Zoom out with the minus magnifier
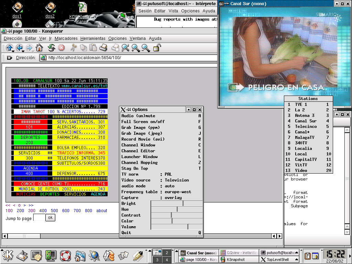This screenshot has width=352, height=264. [145, 48]
